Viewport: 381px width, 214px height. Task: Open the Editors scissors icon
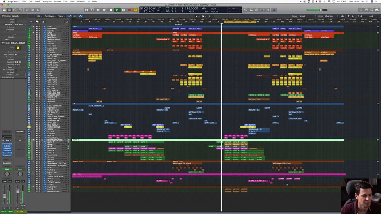[38, 10]
